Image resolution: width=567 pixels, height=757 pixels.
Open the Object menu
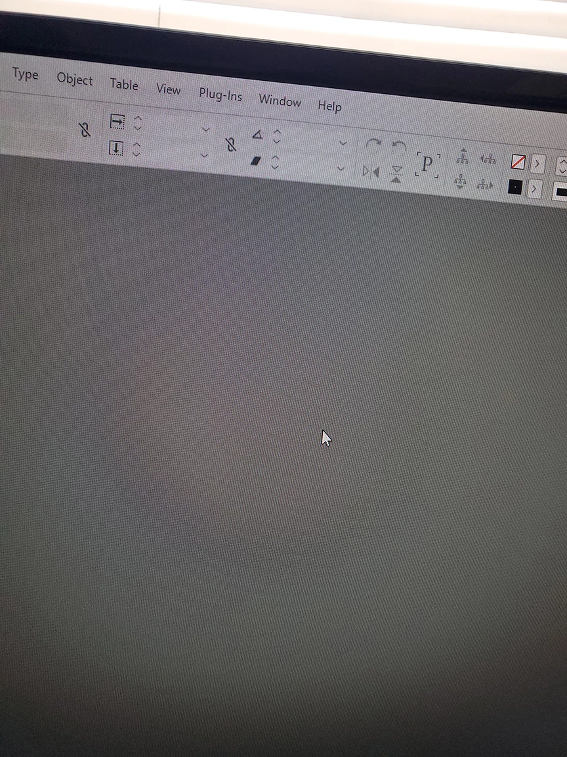(x=75, y=79)
